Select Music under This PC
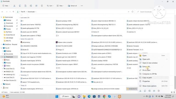 (8, 60)
